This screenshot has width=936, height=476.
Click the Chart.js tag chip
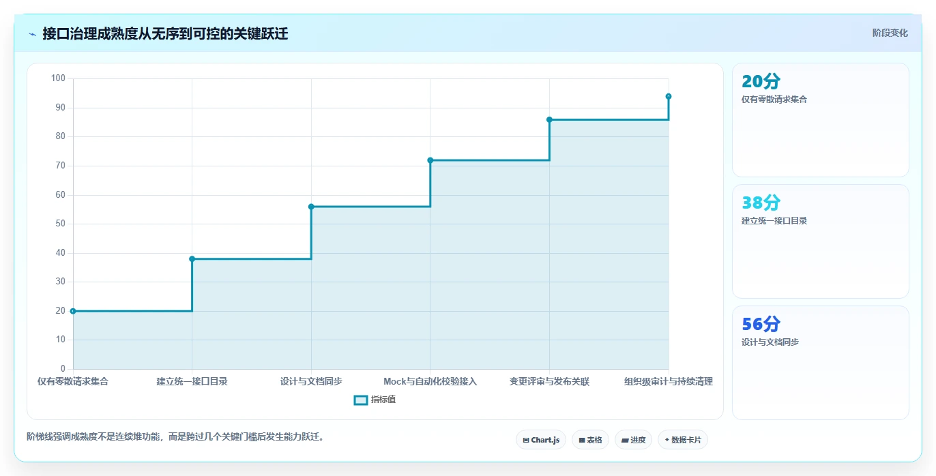point(541,440)
